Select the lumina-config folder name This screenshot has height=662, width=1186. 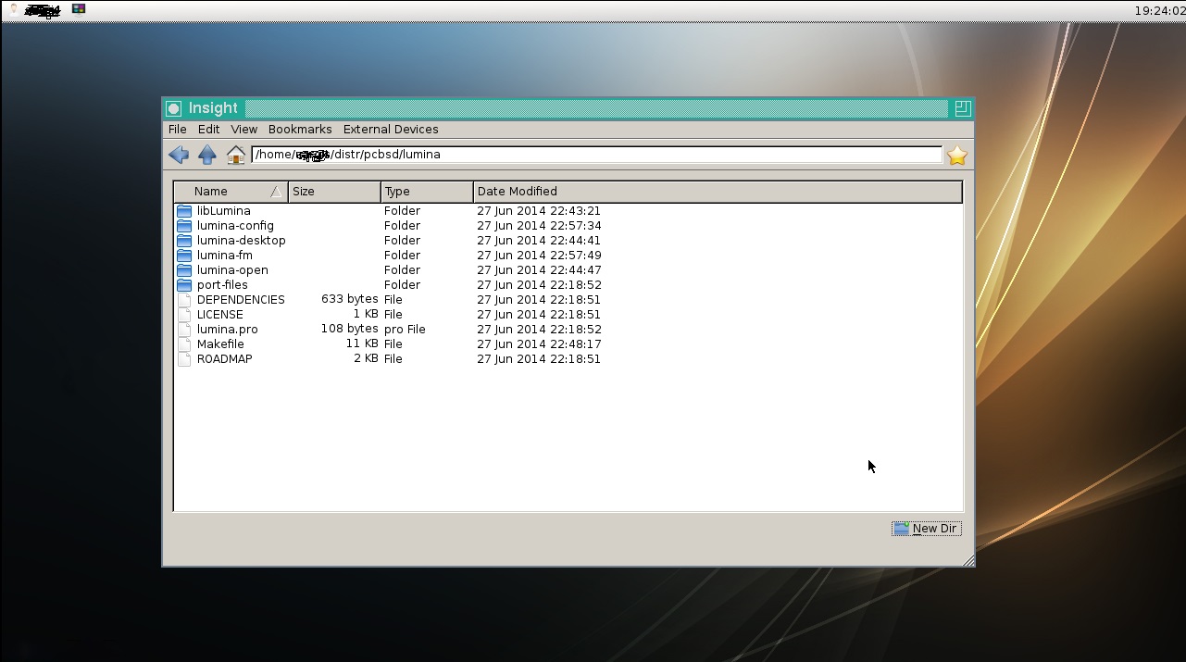tap(235, 226)
